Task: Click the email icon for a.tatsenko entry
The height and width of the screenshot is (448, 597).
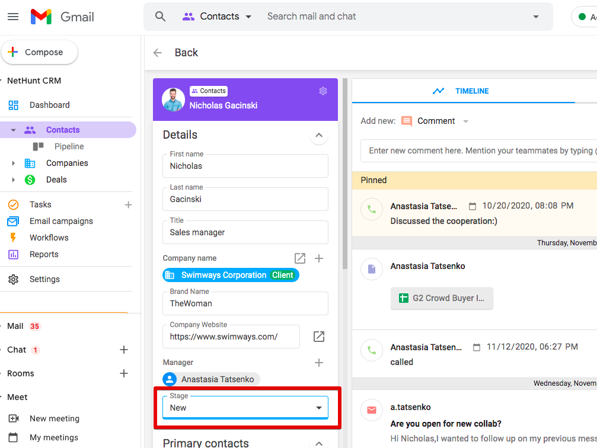Action: point(372,410)
